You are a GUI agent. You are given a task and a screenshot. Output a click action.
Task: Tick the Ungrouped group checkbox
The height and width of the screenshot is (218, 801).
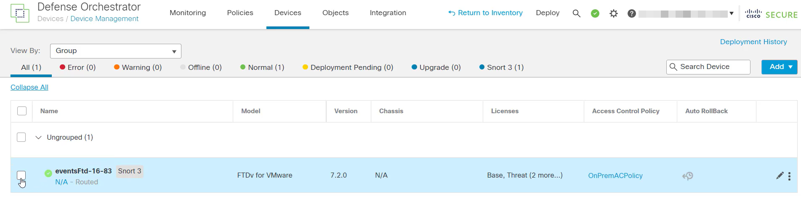click(21, 137)
